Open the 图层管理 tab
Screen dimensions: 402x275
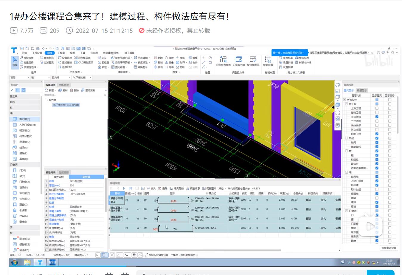coord(63,172)
